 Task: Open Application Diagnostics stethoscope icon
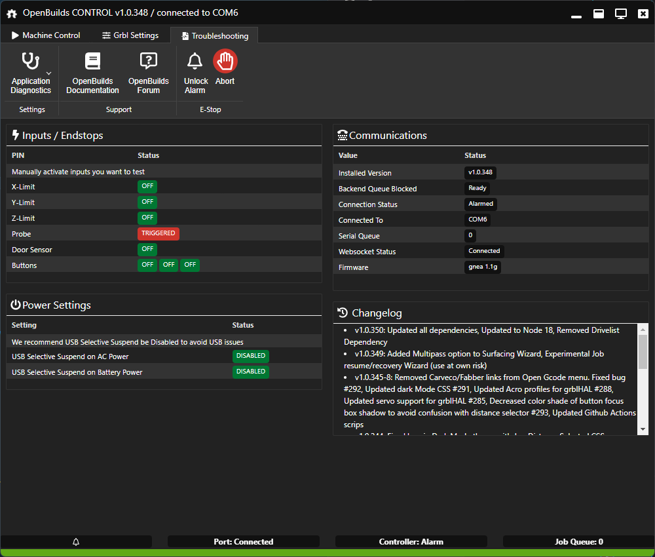click(x=30, y=62)
